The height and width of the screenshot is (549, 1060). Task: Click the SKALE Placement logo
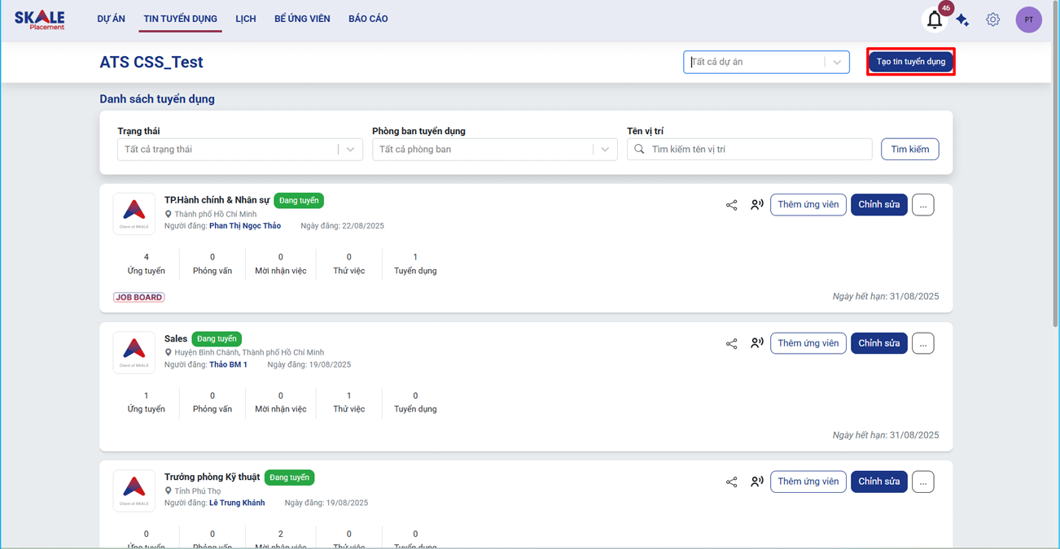[40, 20]
